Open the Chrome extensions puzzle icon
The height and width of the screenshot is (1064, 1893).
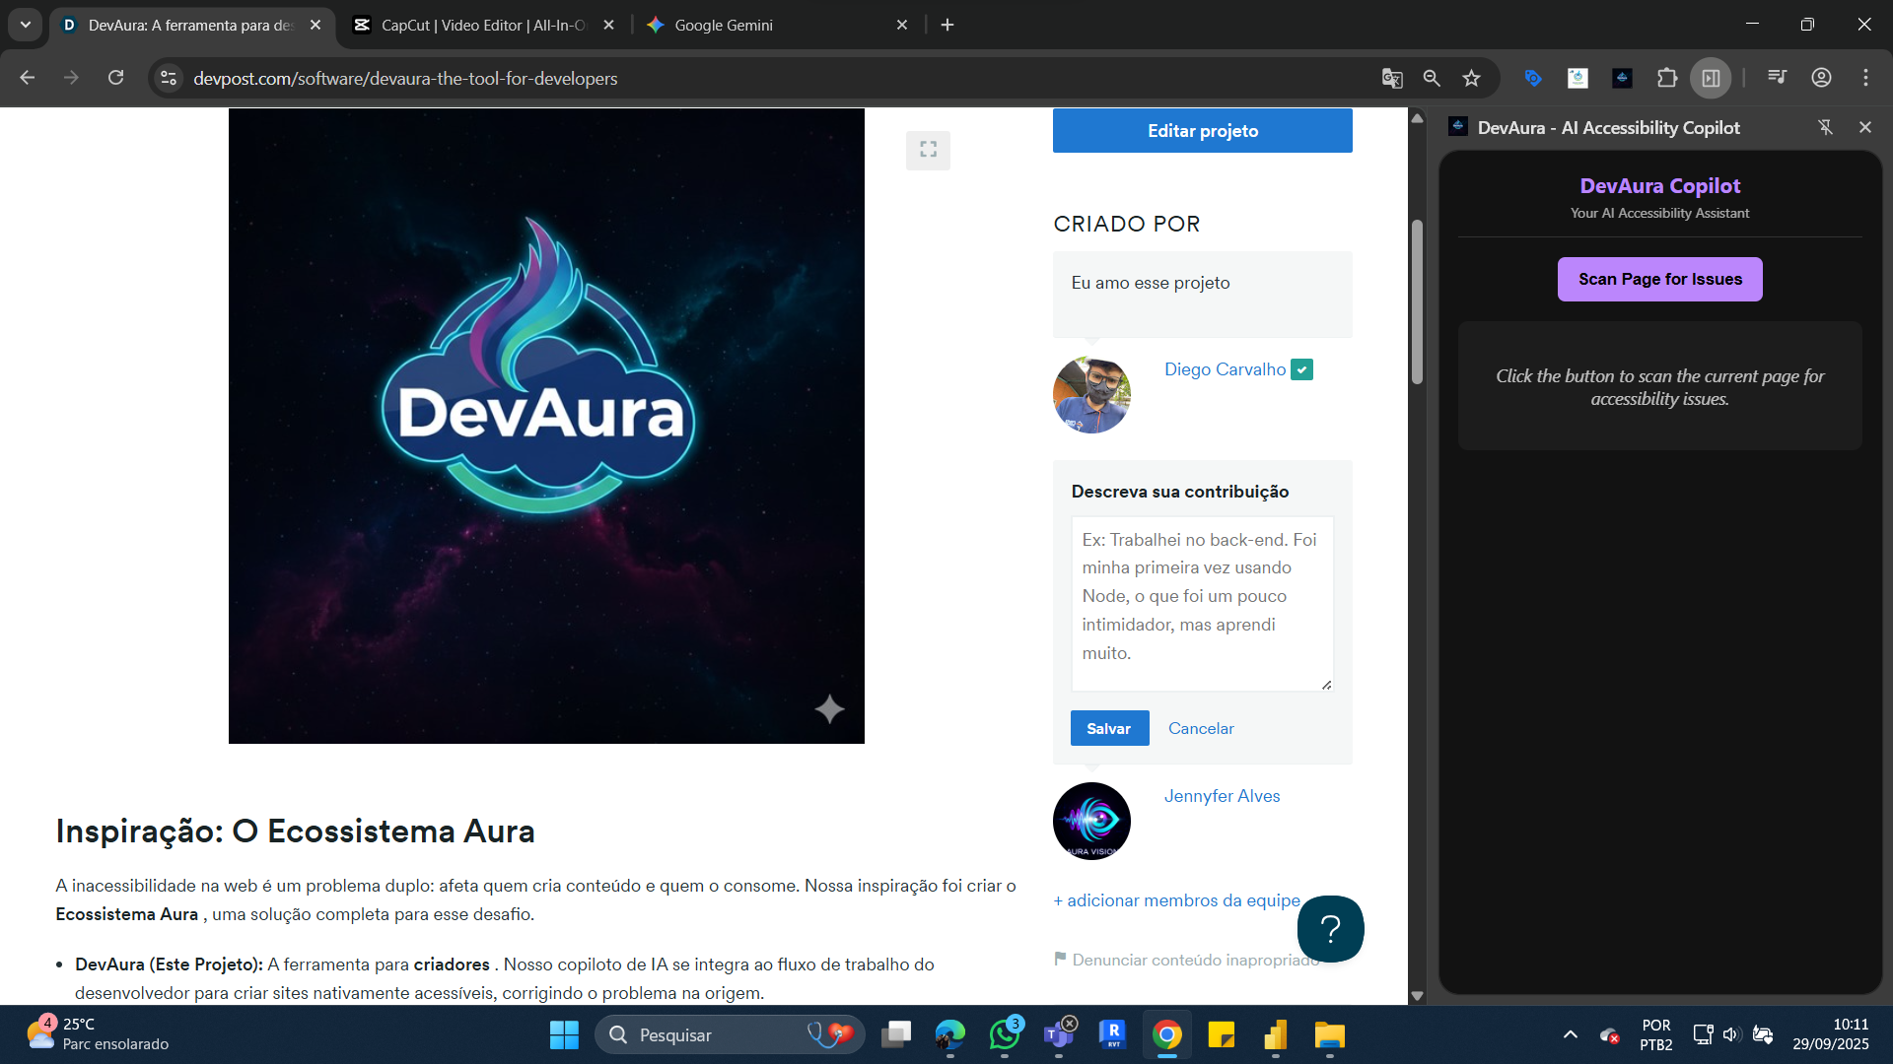tap(1666, 79)
